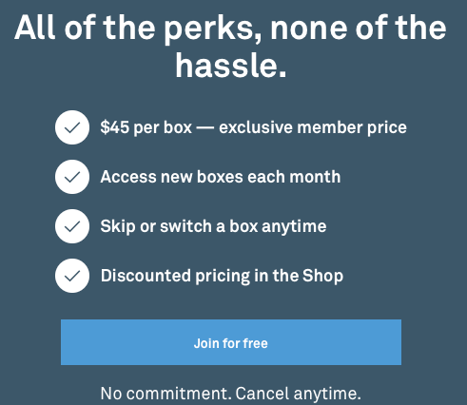Click the "Discounted pricing in the Shop" text
The width and height of the screenshot is (467, 405).
[x=222, y=276]
